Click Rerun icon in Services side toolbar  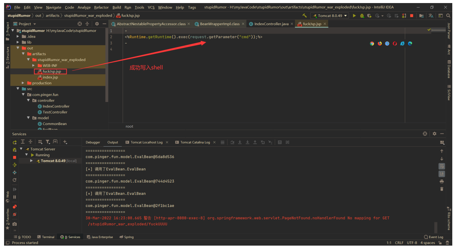(x=15, y=142)
